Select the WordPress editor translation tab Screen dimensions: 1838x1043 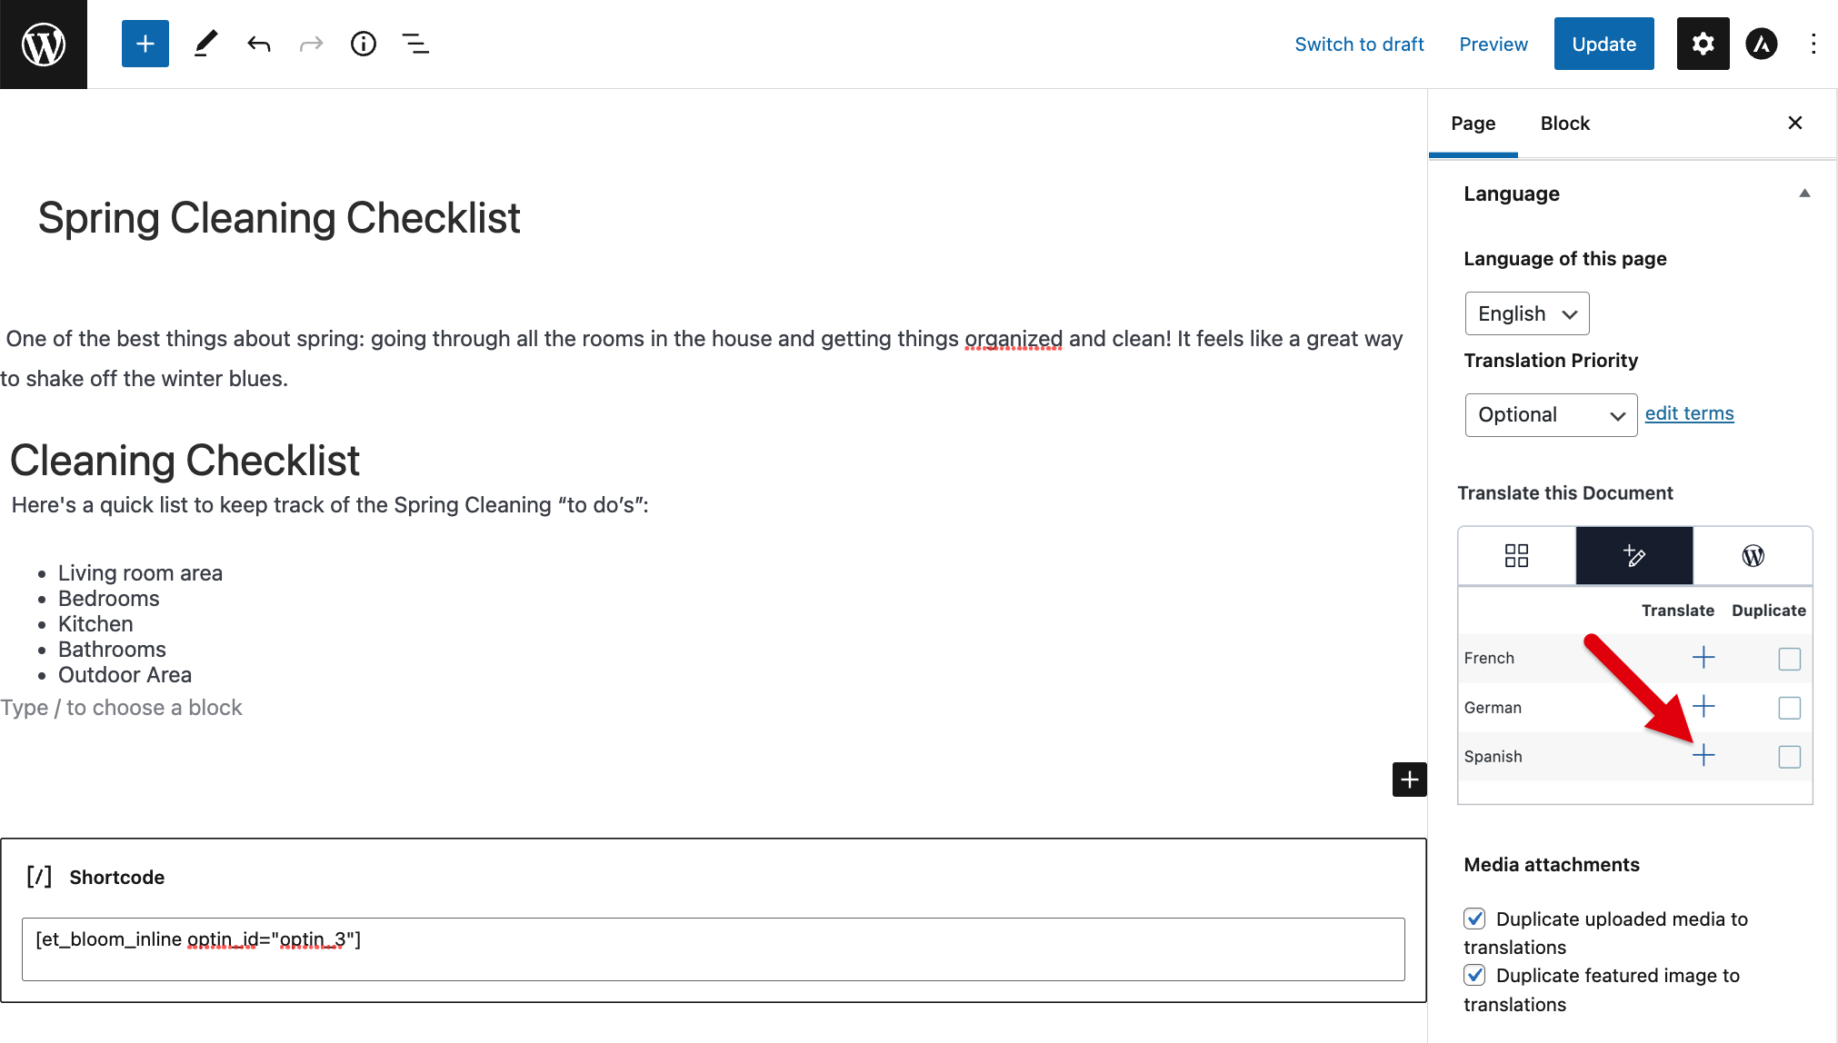[1753, 556]
